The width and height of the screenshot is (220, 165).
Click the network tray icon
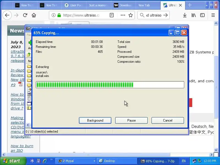[194, 161]
